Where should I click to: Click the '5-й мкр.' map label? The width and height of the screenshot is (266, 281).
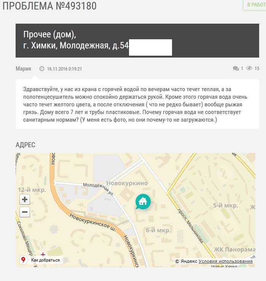(225, 206)
